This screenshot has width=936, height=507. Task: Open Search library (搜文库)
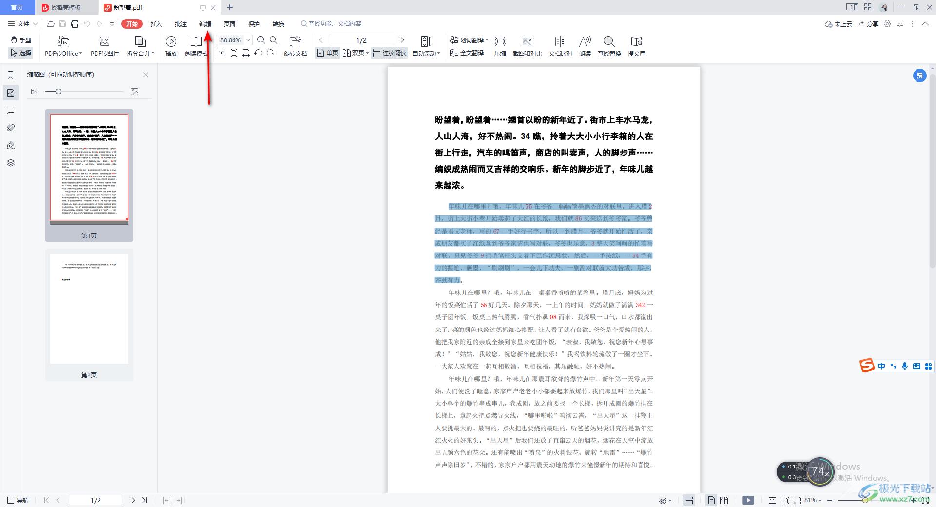[636, 46]
